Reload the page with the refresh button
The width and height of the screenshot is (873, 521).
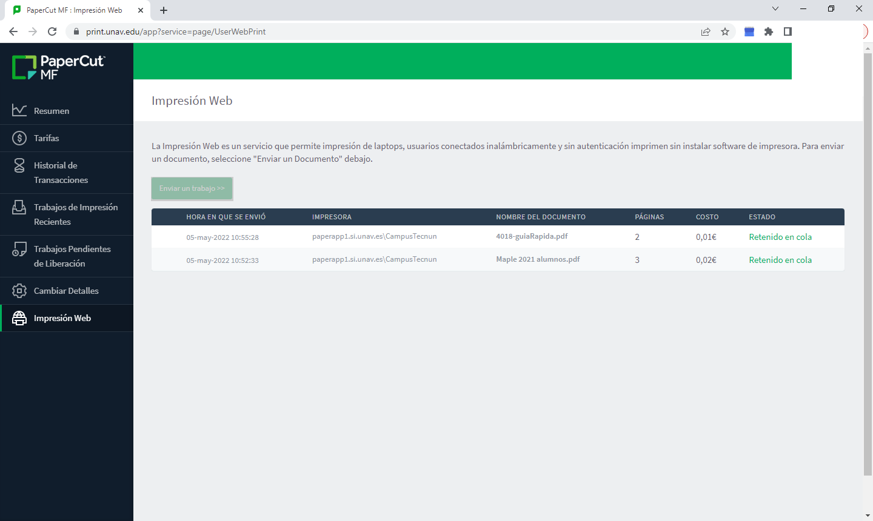52,32
